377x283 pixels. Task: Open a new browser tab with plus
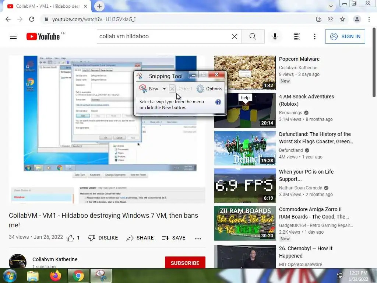pyautogui.click(x=99, y=6)
